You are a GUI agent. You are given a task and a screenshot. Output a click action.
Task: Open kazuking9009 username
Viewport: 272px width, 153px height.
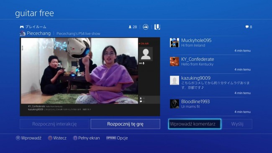[196, 78]
